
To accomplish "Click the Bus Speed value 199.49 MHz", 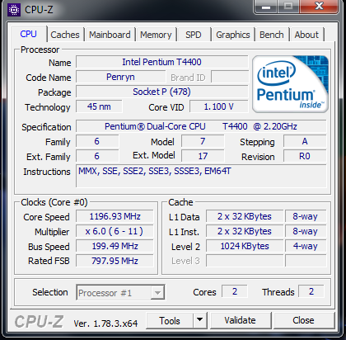I will pyautogui.click(x=115, y=246).
